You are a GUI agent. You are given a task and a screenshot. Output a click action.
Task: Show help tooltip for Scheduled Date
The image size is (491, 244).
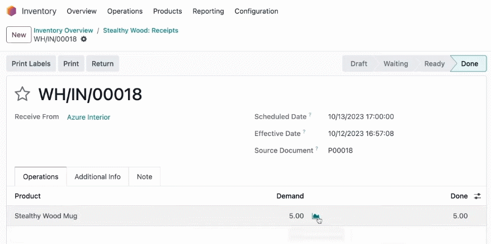click(310, 115)
